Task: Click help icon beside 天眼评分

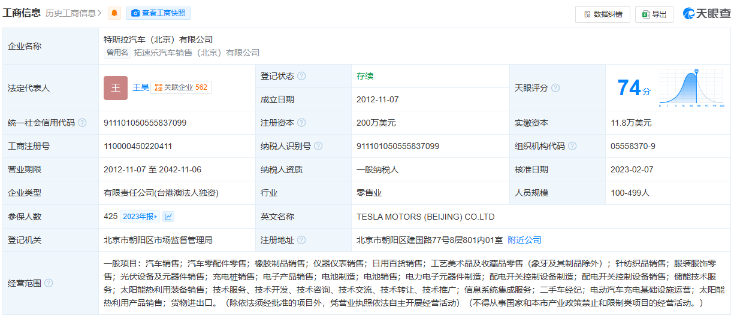Action: pyautogui.click(x=555, y=88)
